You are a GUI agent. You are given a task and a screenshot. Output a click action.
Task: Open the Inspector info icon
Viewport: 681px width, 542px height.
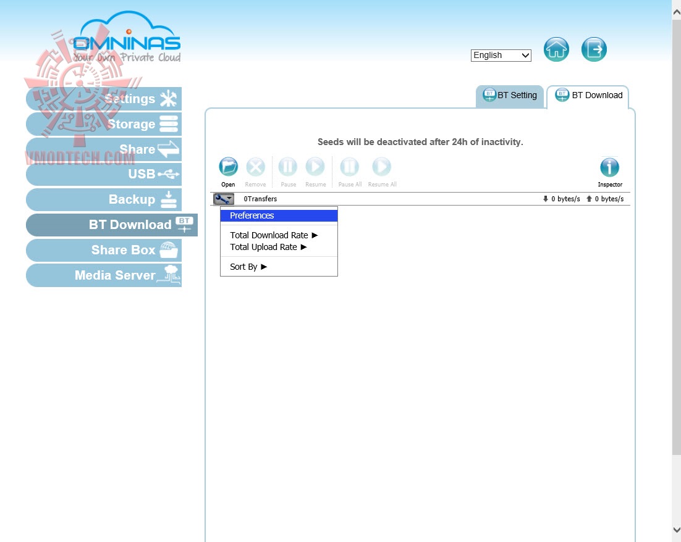click(610, 167)
